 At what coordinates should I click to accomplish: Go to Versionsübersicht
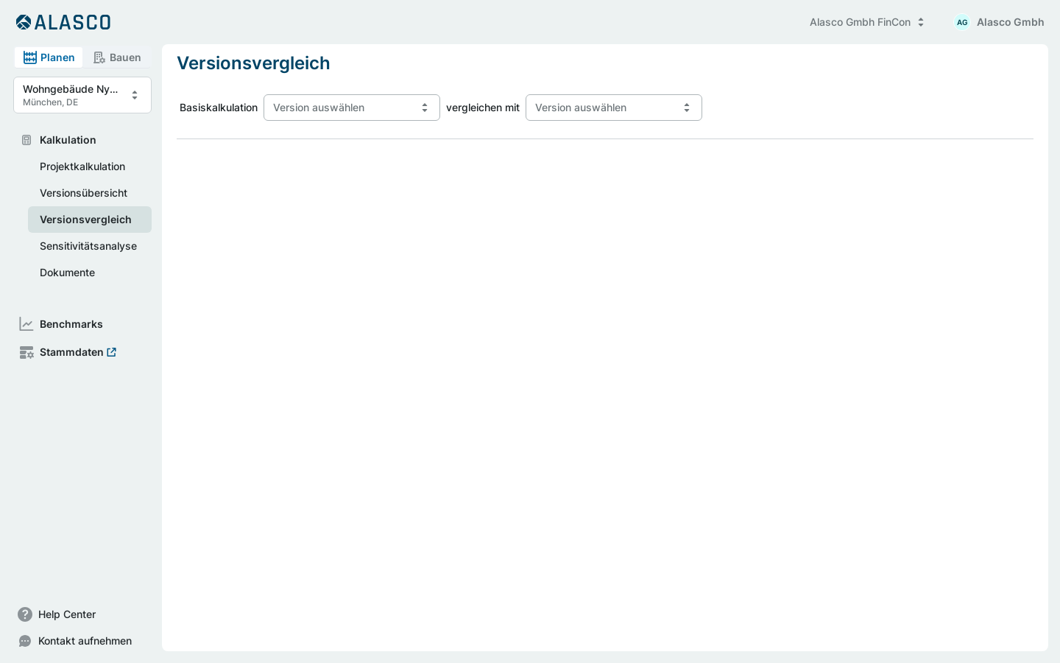click(x=83, y=193)
